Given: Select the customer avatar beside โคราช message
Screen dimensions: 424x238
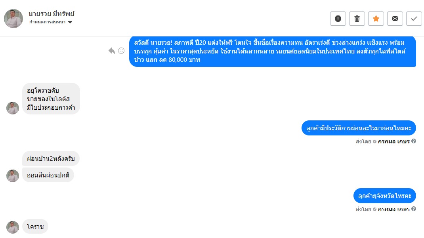Looking at the screenshot, I should [13, 227].
